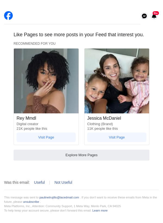Click the 11K people like this text
This screenshot has height=223, width=163.
pyautogui.click(x=102, y=128)
